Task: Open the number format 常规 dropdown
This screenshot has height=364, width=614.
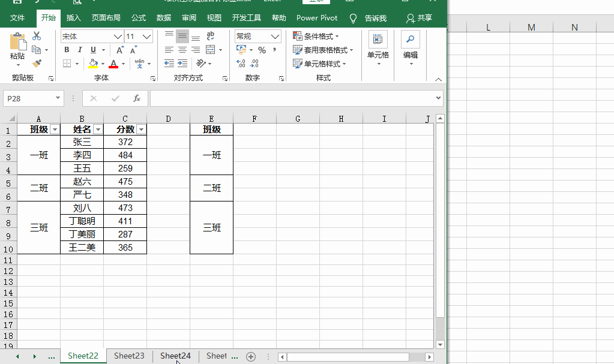Action: point(275,37)
